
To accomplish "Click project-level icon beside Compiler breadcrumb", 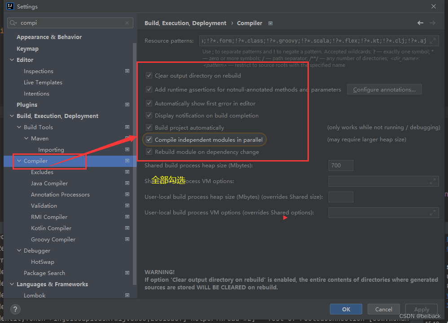I will pos(270,23).
